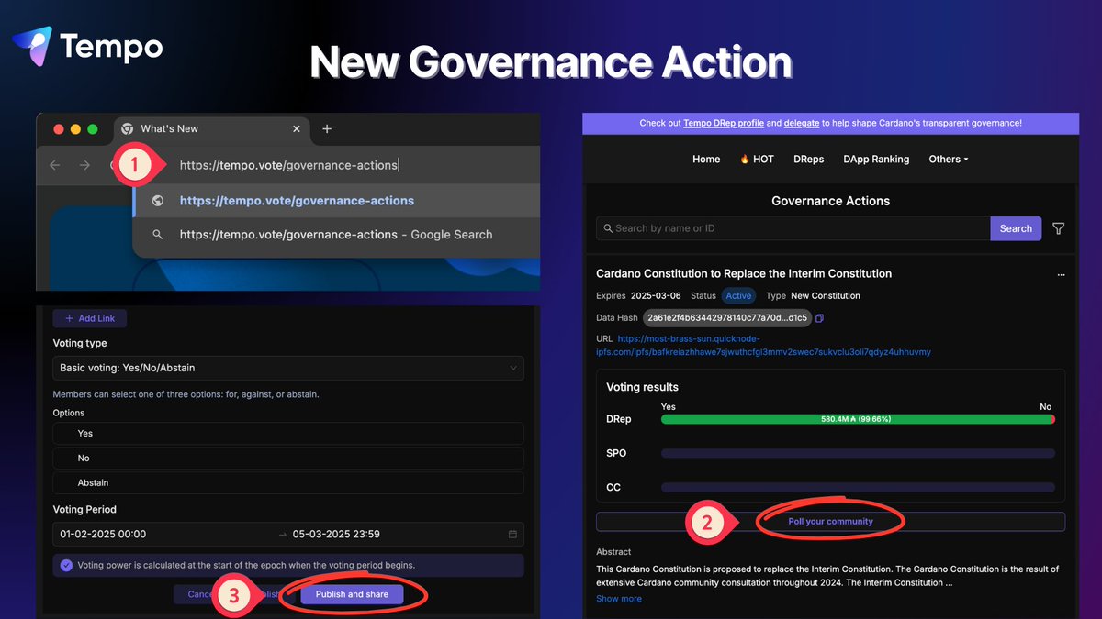Click end date 05-03-2025 23:59
The height and width of the screenshot is (619, 1102).
click(336, 534)
